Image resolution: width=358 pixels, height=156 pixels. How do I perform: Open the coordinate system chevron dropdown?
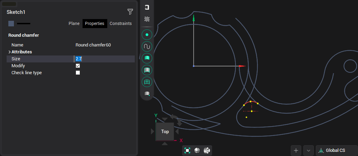point(308,150)
